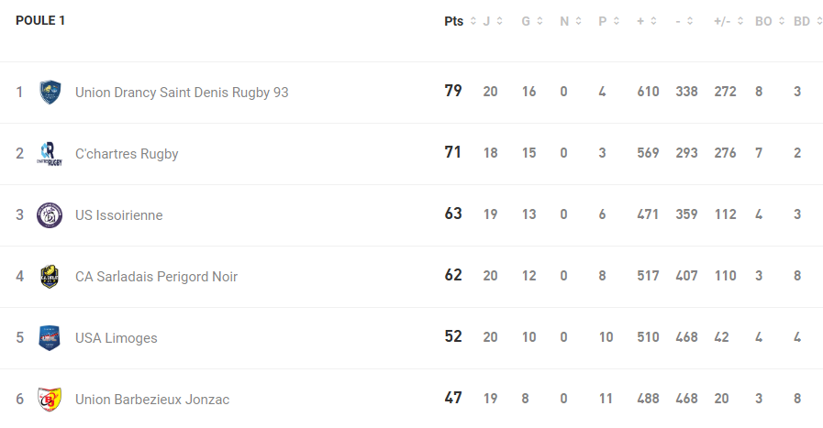
Task: Open Union Drancy Saint Denis Rugby 93 link
Action: pyautogui.click(x=182, y=93)
